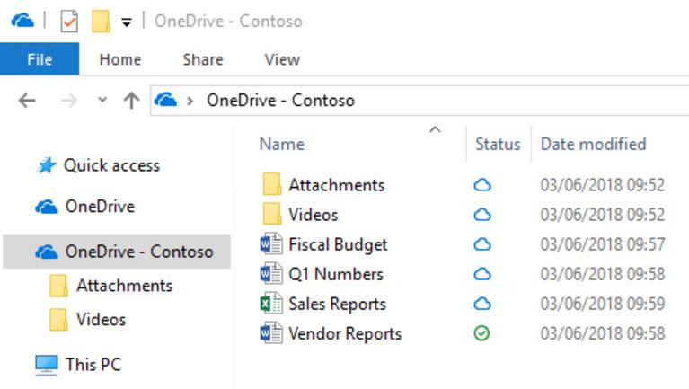
Task: Expand the address bar path chevron
Action: tap(190, 102)
